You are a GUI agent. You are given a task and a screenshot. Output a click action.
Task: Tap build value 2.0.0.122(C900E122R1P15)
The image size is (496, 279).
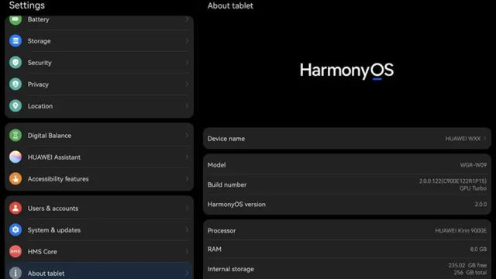[x=453, y=181]
